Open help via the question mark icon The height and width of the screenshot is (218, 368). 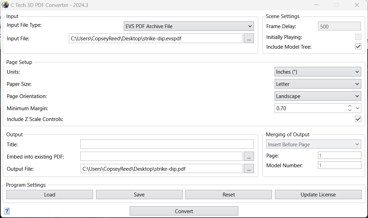[x=6, y=211]
